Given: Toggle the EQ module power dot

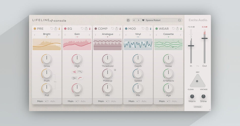Looking at the screenshot, I should pyautogui.click(x=65, y=28).
